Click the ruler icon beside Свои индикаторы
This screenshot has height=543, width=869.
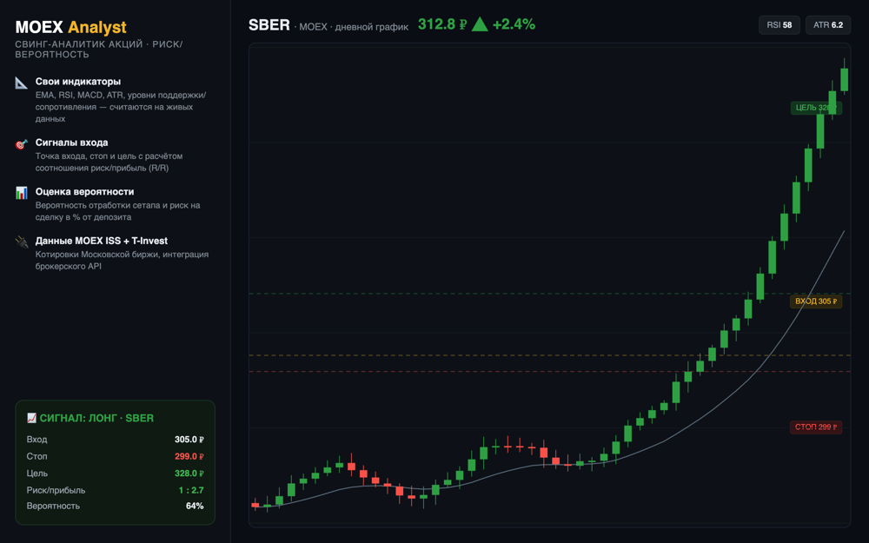click(x=21, y=83)
